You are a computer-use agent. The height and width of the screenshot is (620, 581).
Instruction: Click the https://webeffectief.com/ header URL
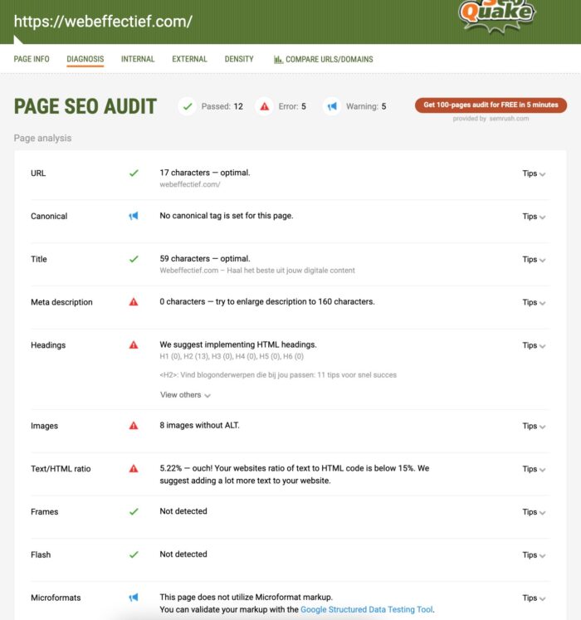pyautogui.click(x=103, y=22)
